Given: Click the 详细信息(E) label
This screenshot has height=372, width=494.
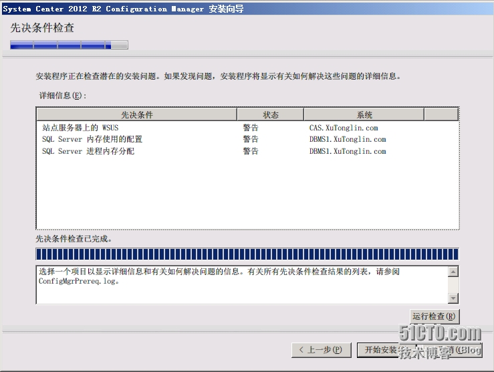Looking at the screenshot, I should point(62,96).
